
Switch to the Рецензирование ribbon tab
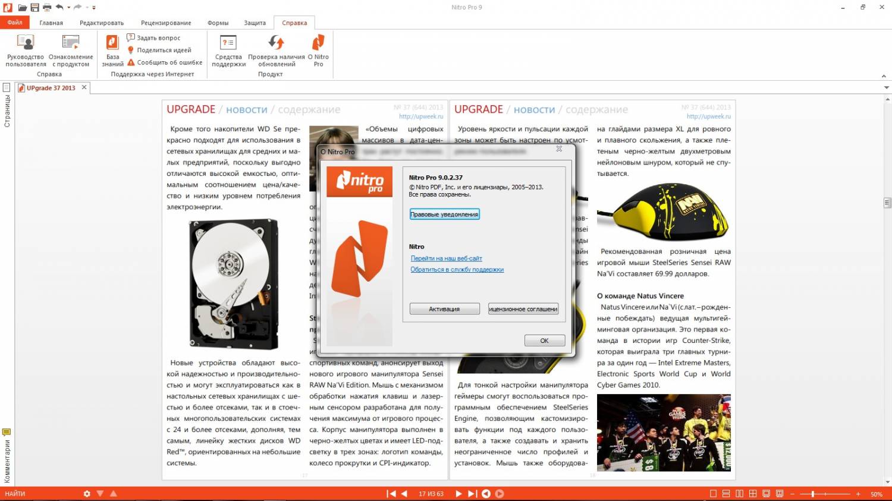(166, 23)
